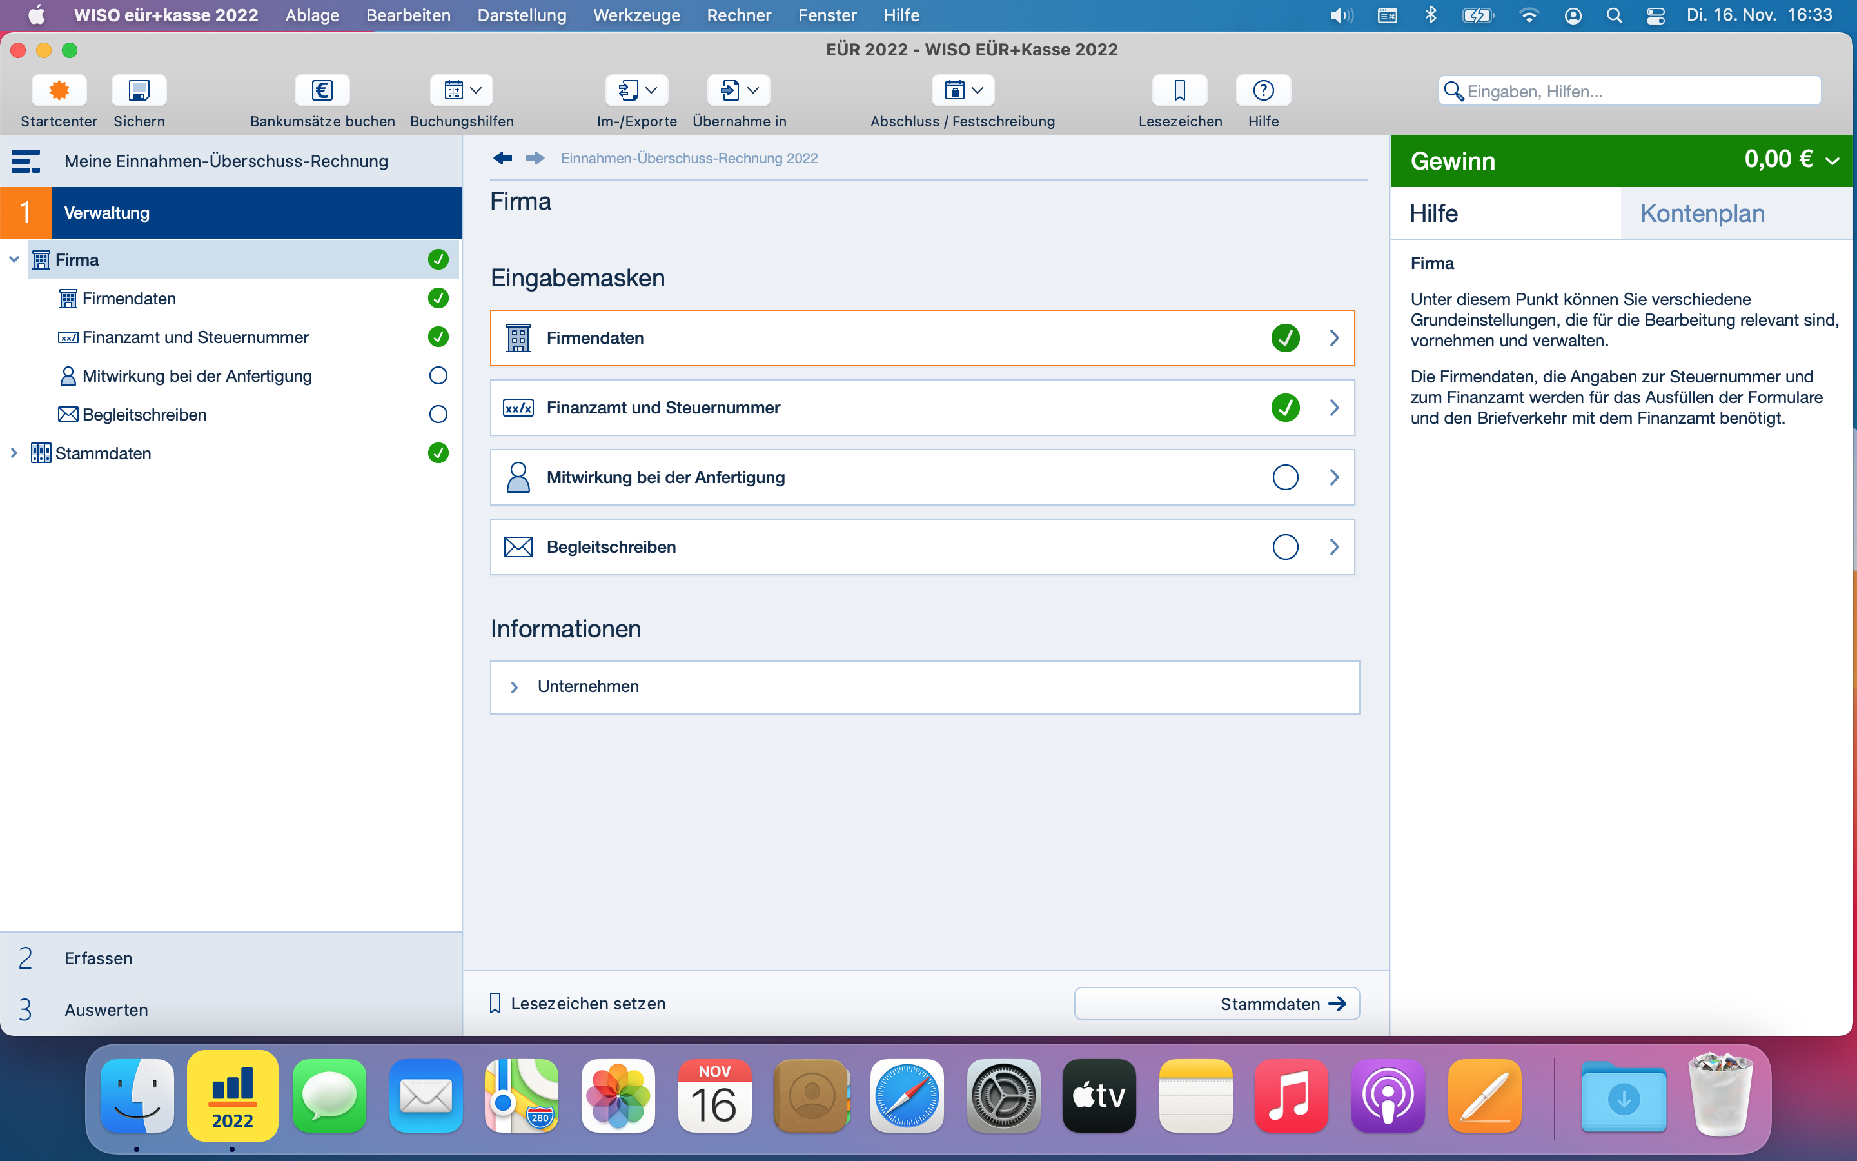Open the Abschluss / Festschreibung dropdown arrow
Viewport: 1857px width, 1161px height.
point(978,90)
